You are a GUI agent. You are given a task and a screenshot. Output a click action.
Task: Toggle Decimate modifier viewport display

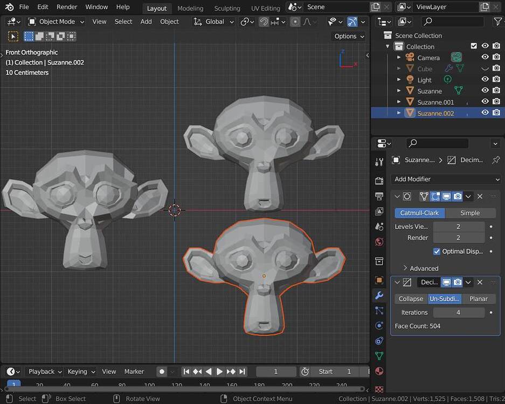[x=446, y=282]
